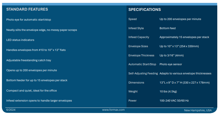Click the STANDARD FEATURES heading

[x=27, y=9]
